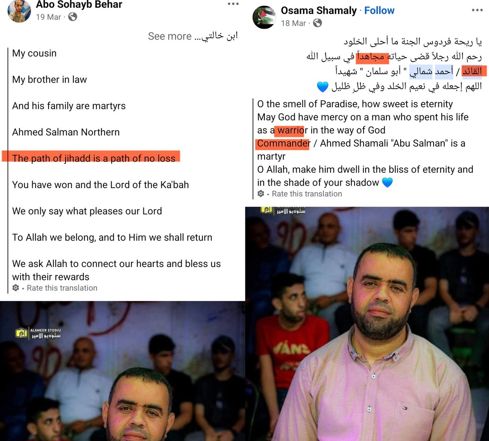Click the 19 Mar timestamp
The height and width of the screenshot is (441, 489).
pyautogui.click(x=48, y=17)
